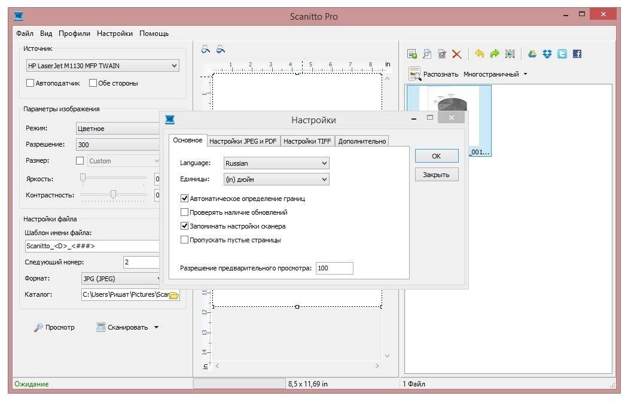Click the Распознать button label
Image resolution: width=631 pixels, height=405 pixels.
tap(441, 74)
